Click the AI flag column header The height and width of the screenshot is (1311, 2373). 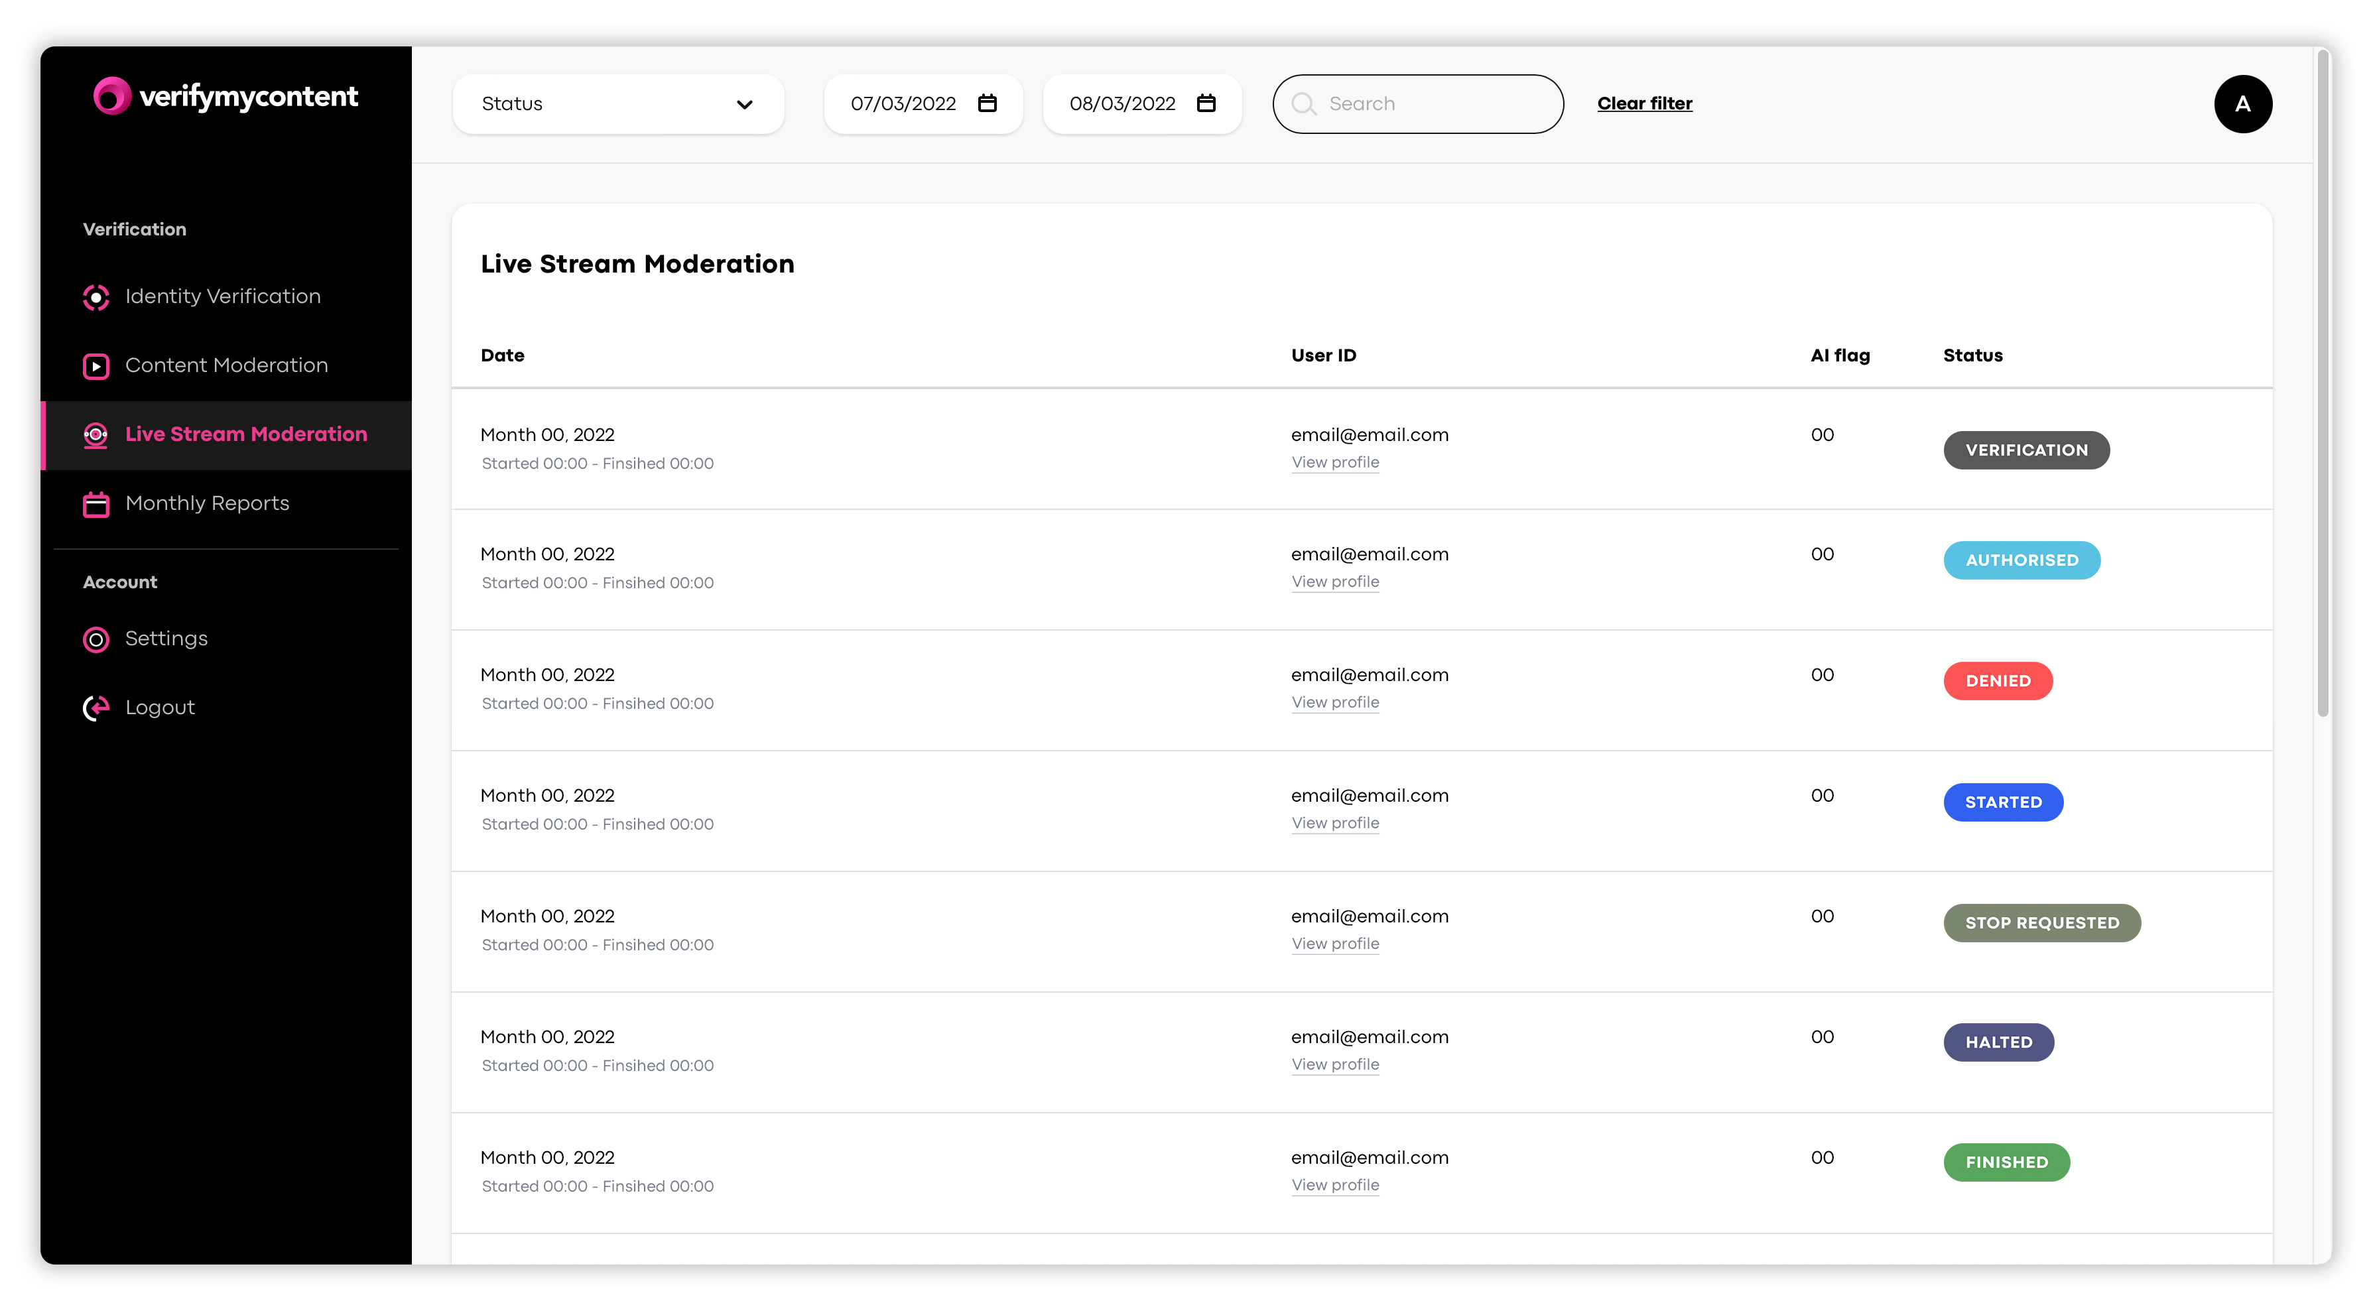(1840, 355)
